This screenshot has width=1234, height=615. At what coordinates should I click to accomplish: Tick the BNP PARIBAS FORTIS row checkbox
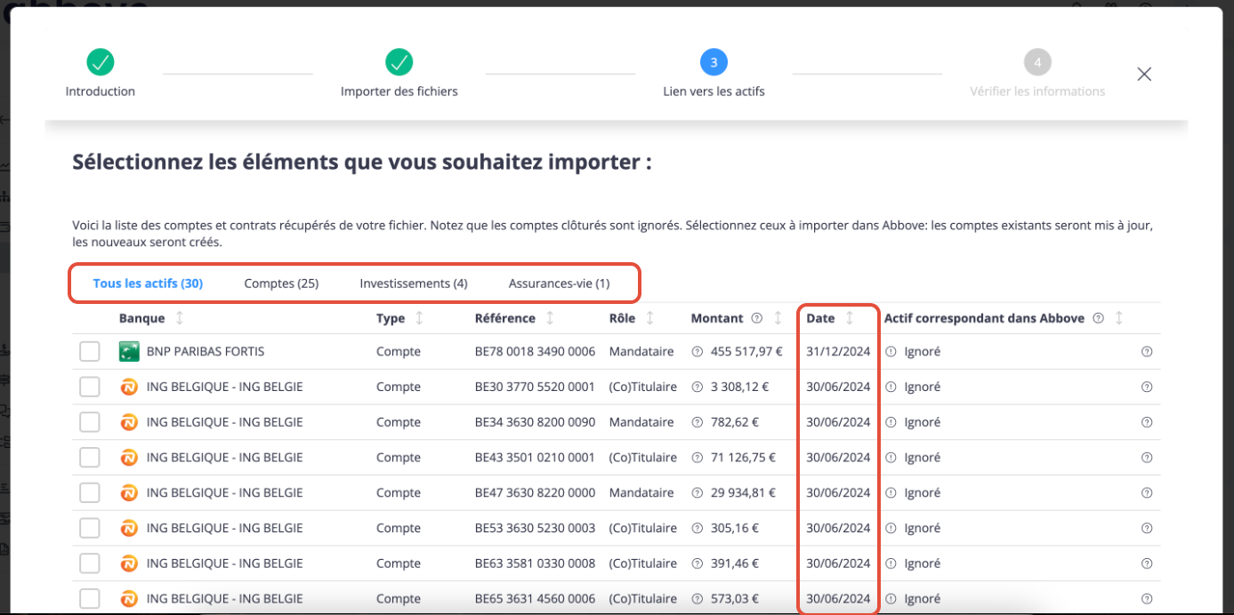(x=90, y=352)
